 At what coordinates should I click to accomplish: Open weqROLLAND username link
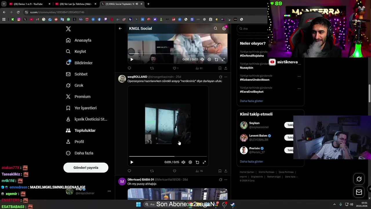point(137,77)
